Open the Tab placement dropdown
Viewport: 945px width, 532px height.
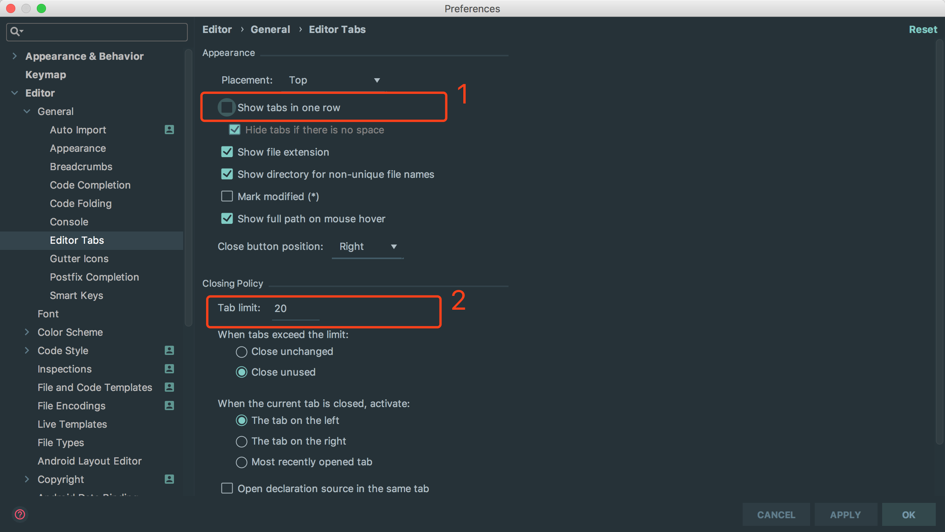tap(333, 79)
